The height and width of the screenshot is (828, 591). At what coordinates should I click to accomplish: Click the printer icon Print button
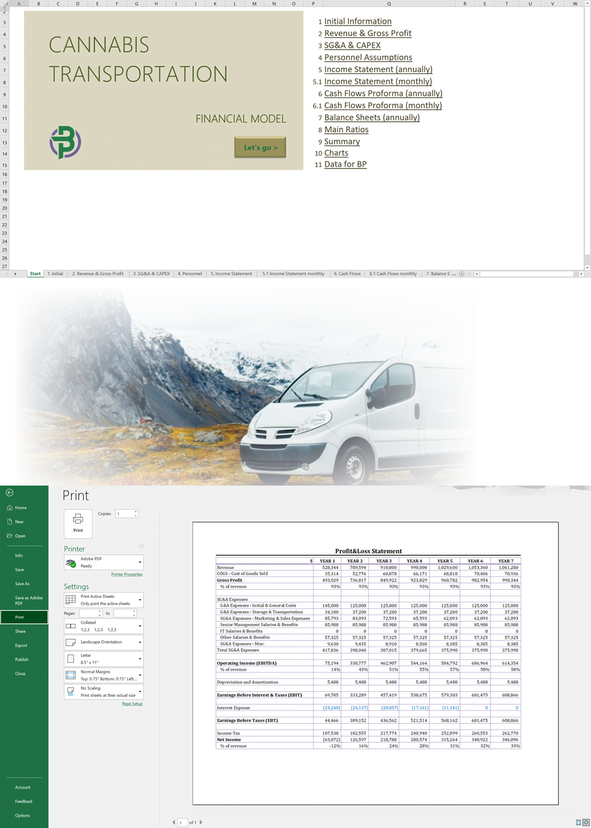click(78, 523)
